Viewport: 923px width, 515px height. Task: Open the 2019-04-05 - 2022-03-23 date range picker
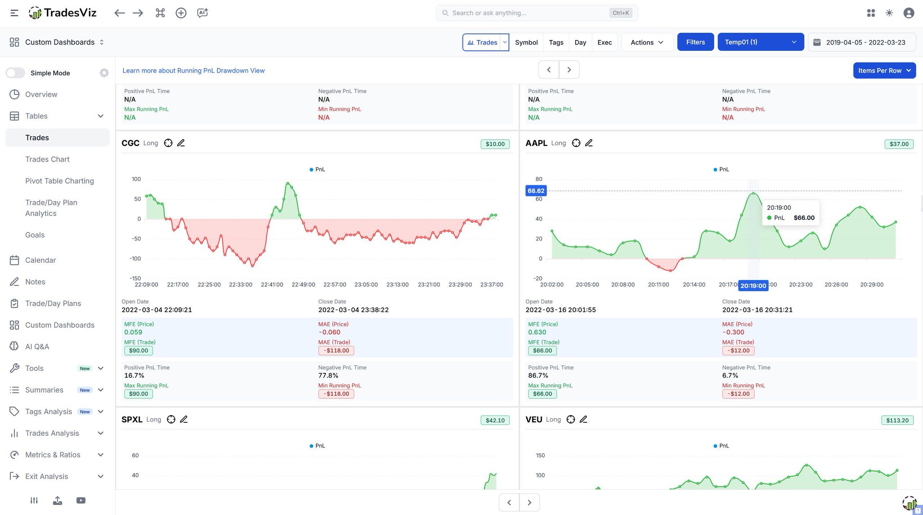862,42
